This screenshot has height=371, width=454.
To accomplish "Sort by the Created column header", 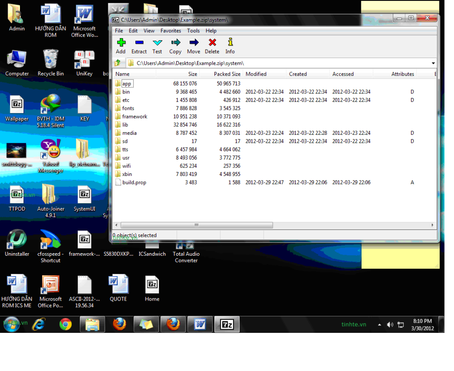I will pos(308,74).
